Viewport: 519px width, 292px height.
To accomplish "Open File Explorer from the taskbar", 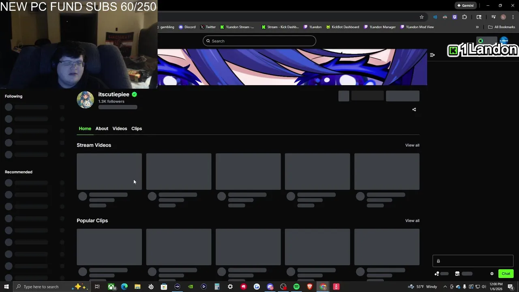I will click(x=137, y=287).
